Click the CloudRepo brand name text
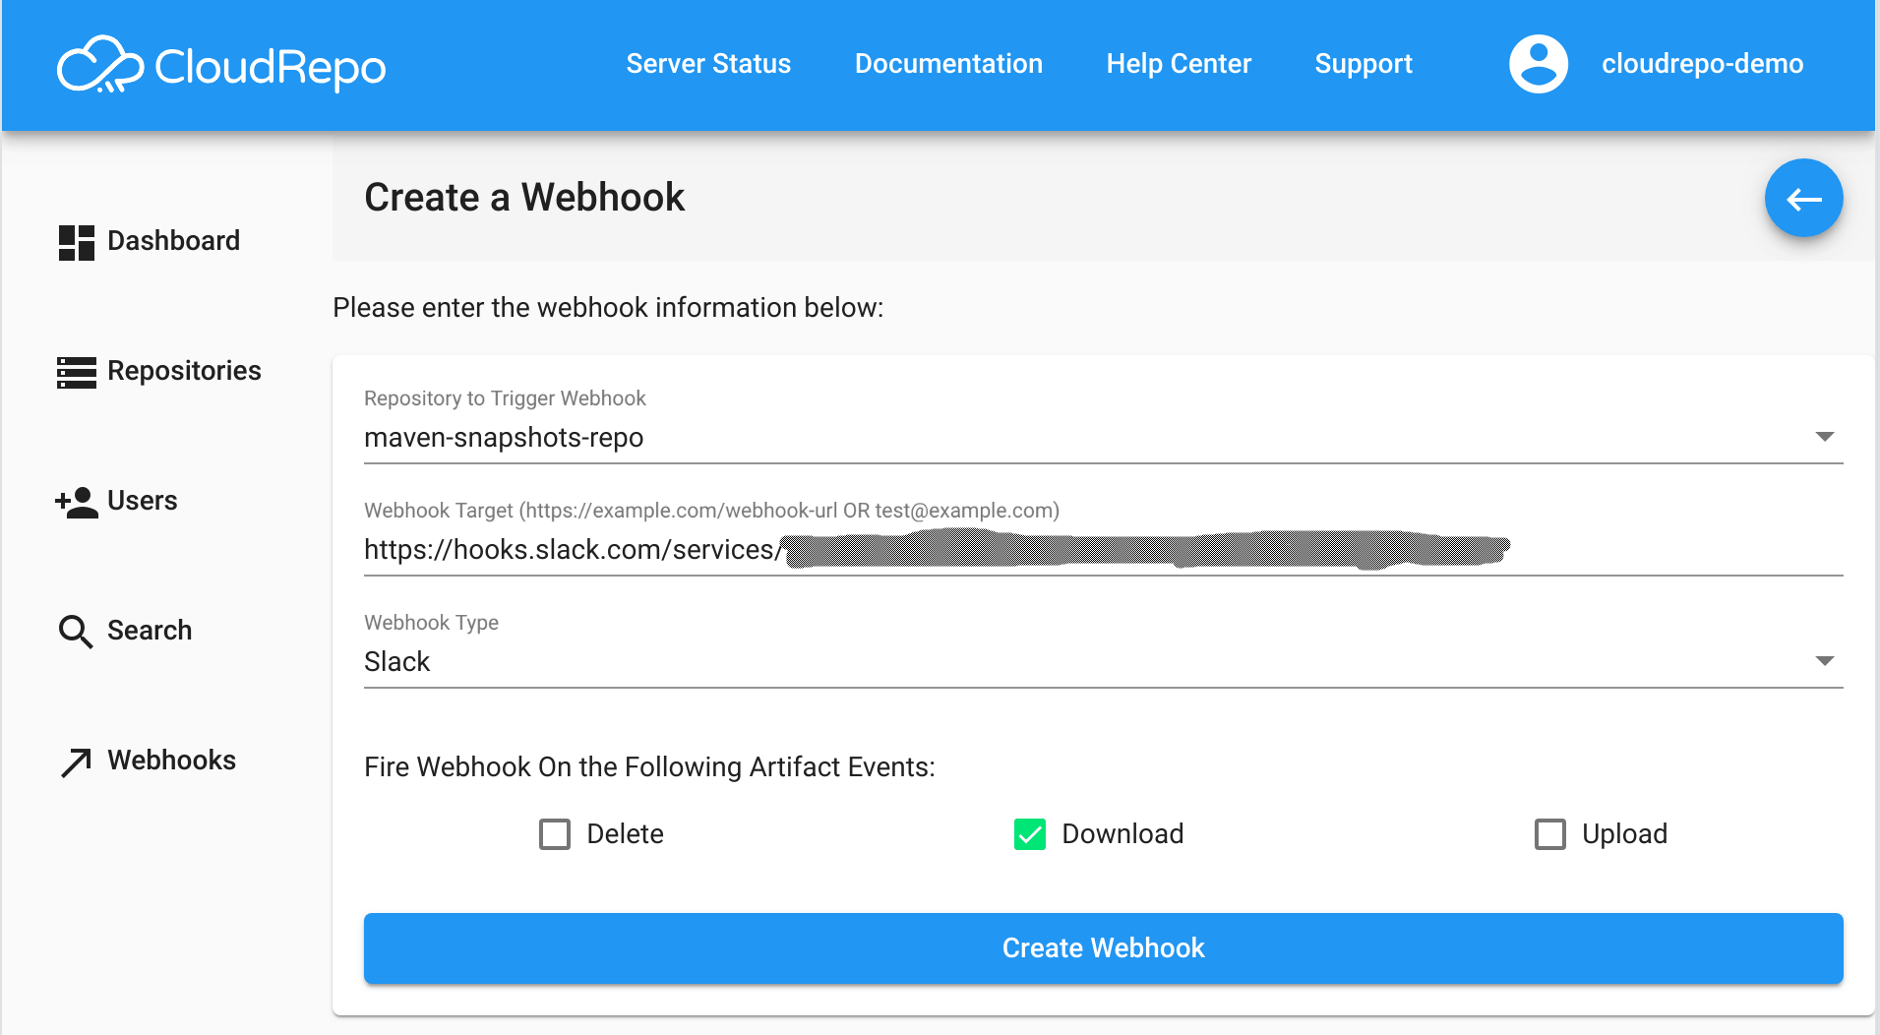Image resolution: width=1880 pixels, height=1035 pixels. coord(271,67)
